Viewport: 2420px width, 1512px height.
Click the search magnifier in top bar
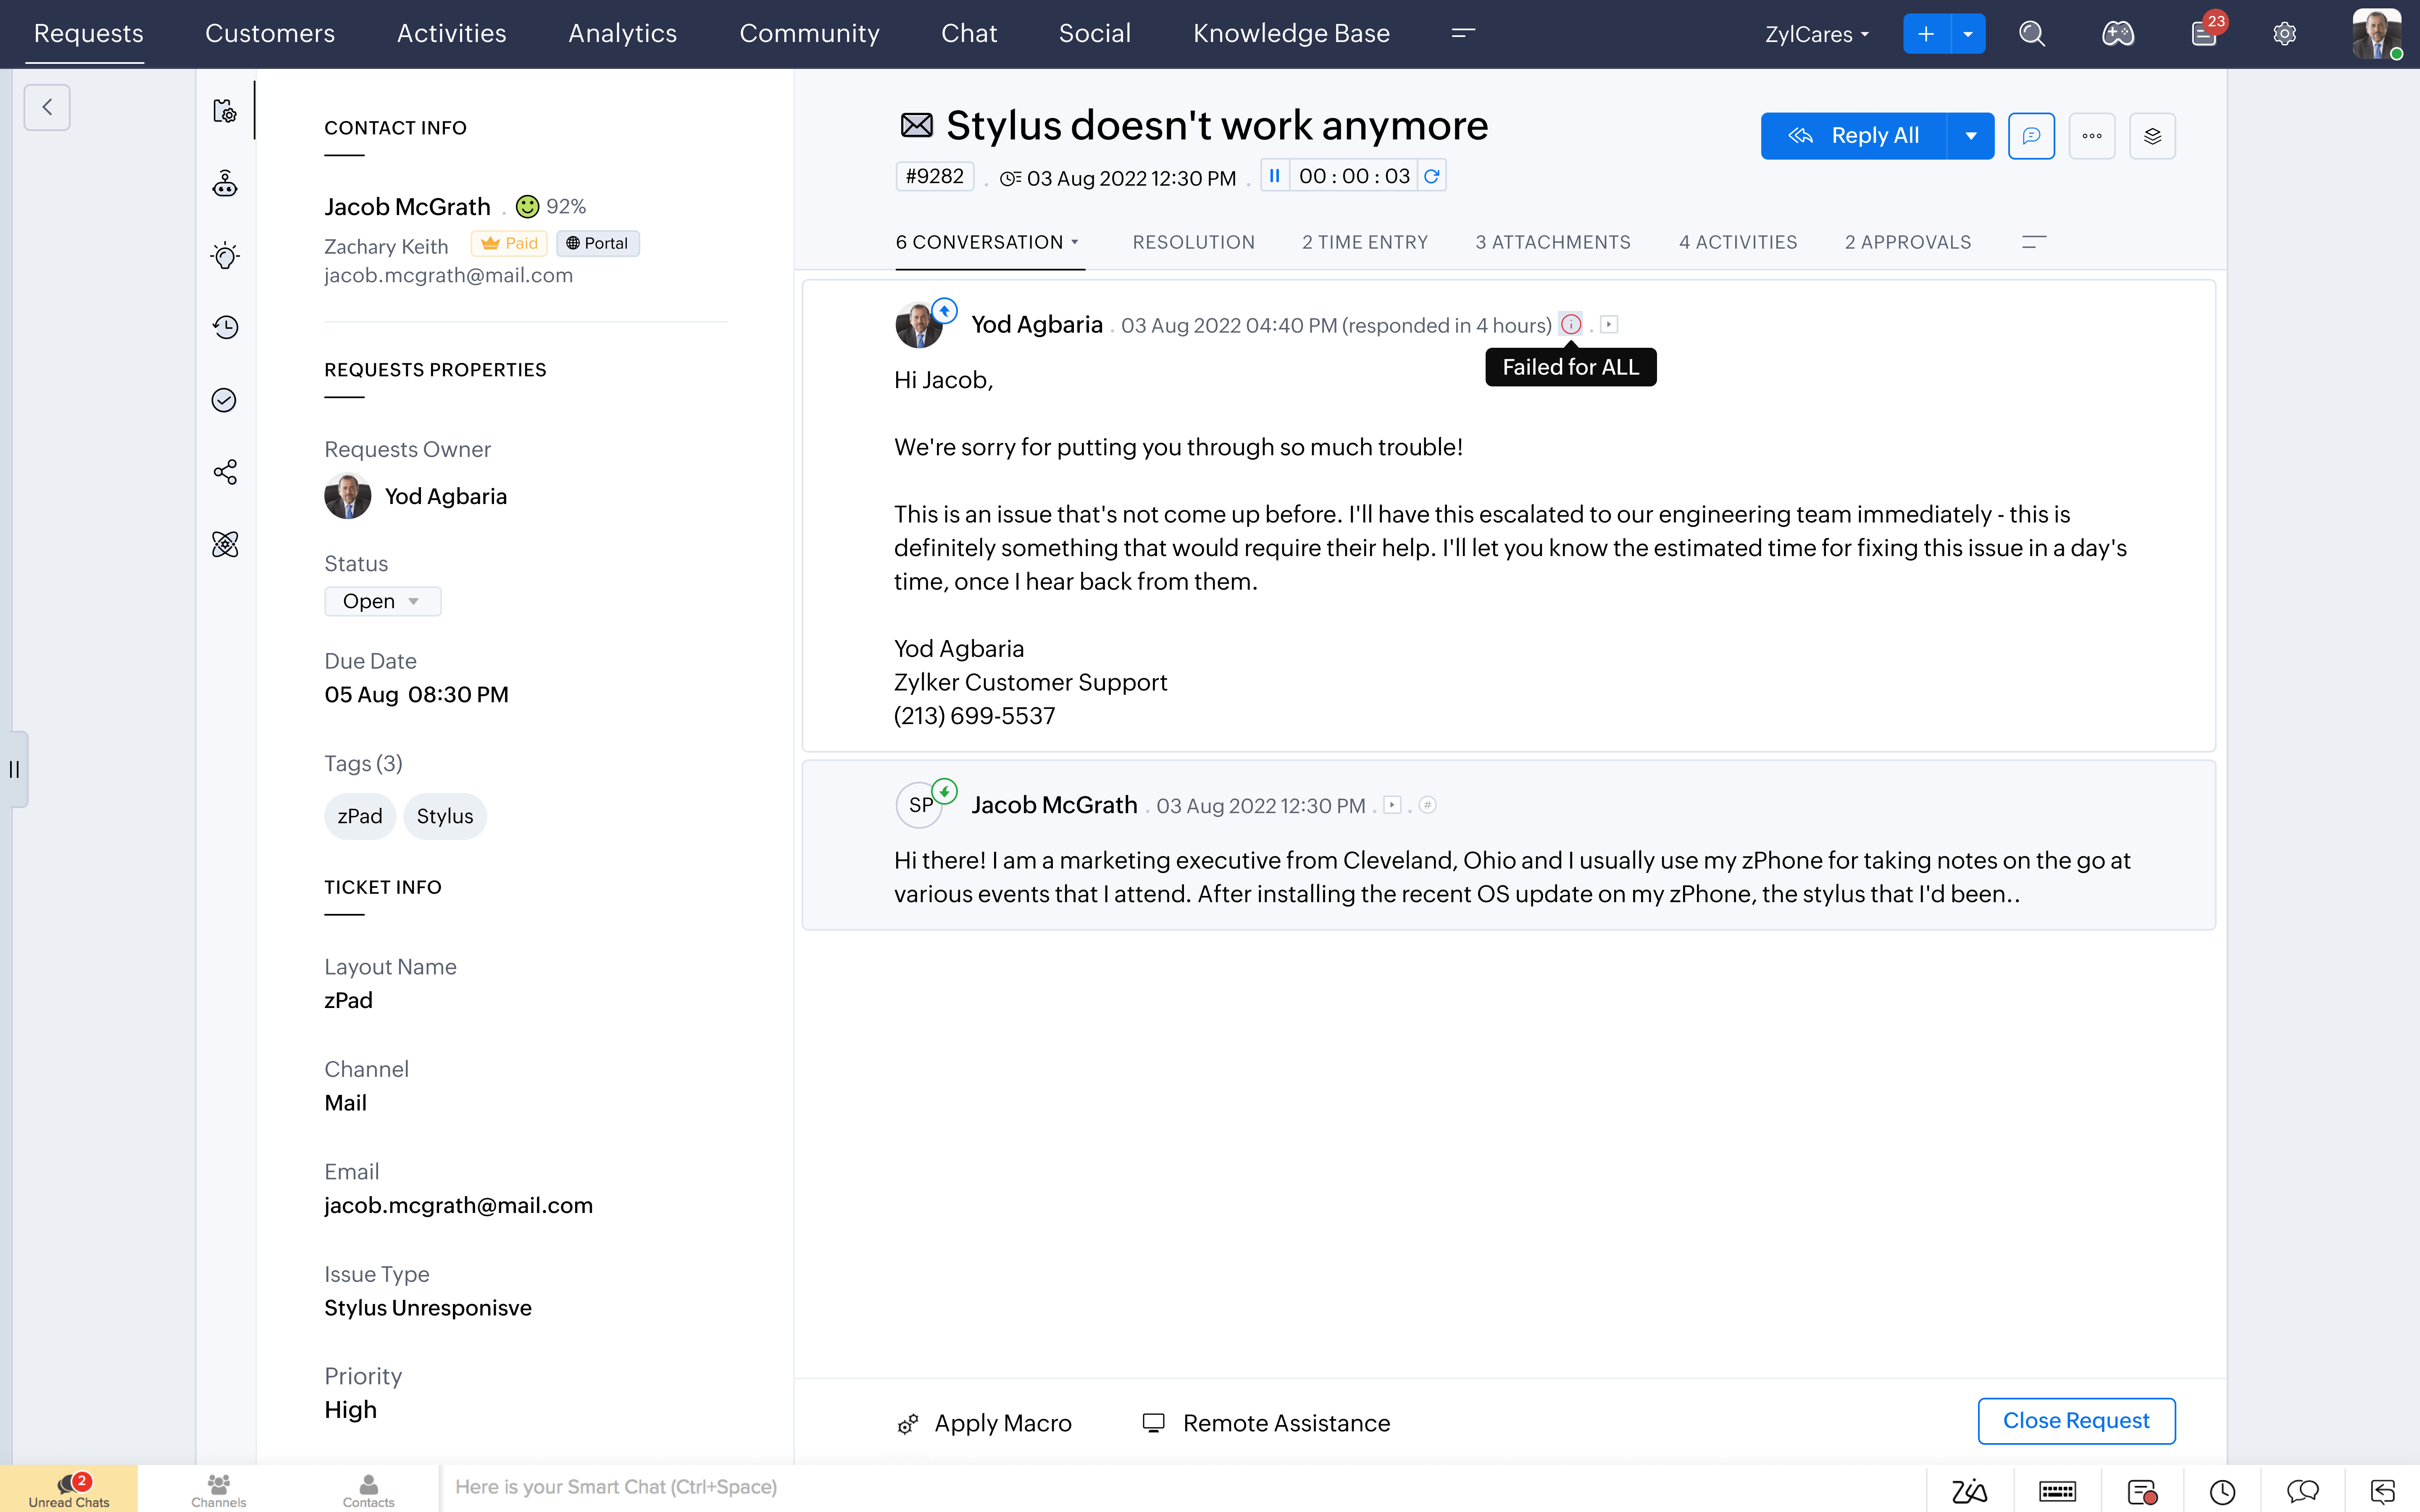(2031, 34)
